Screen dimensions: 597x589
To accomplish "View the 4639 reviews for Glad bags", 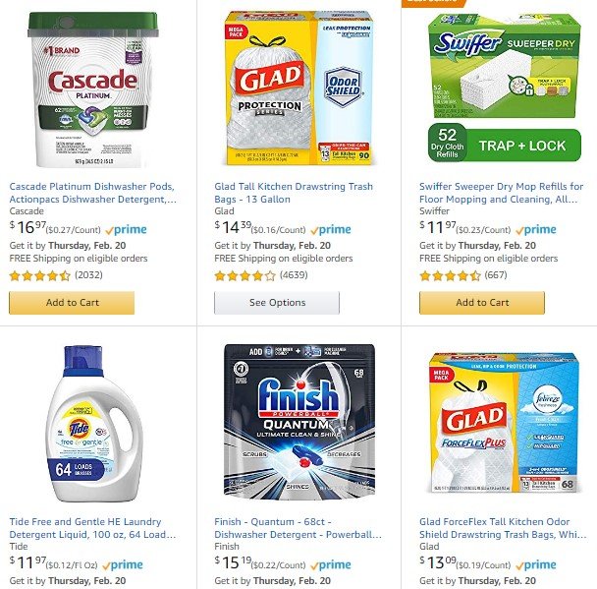I will point(294,275).
